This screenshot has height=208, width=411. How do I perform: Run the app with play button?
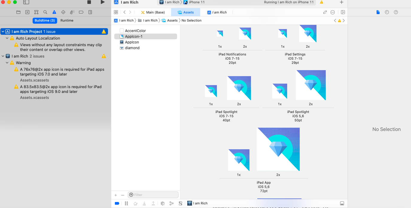tap(103, 2)
